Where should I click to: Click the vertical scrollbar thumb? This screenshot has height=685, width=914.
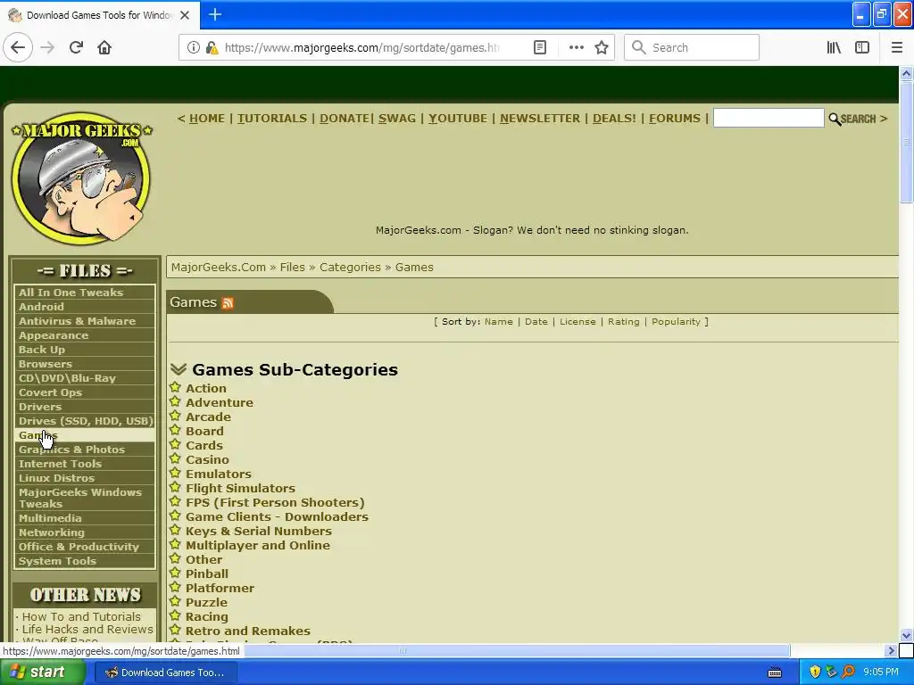906,142
